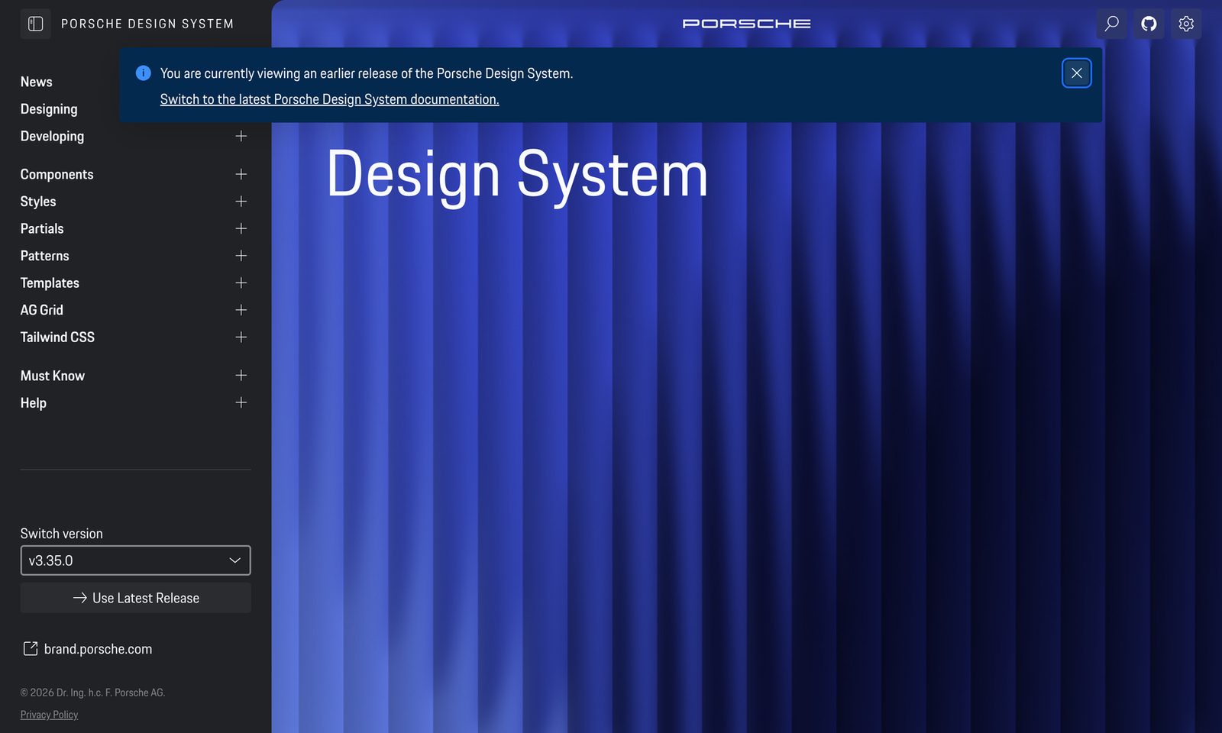The width and height of the screenshot is (1222, 733).
Task: Expand the Help section plus icon
Action: [241, 402]
